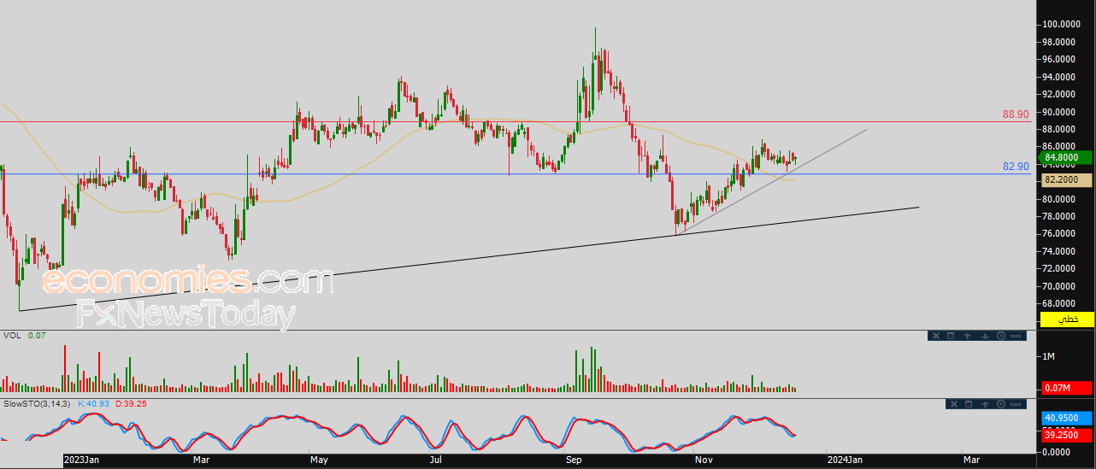This screenshot has width=1096, height=469.
Task: Close the SlowSTO indicator panel
Action: (x=954, y=404)
